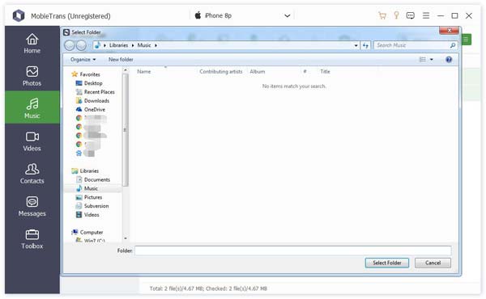
Task: Click the search magnifier icon
Action: 453,45
